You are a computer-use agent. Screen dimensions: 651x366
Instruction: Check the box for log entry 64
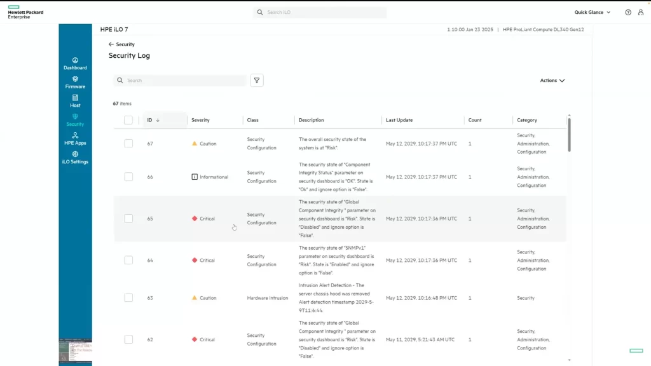point(128,260)
